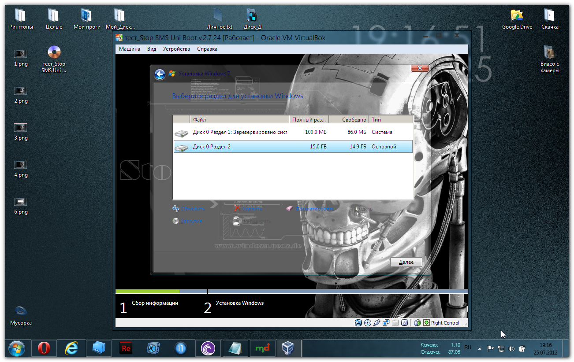Click the Форматировать link
574x362 pixels.
314,209
